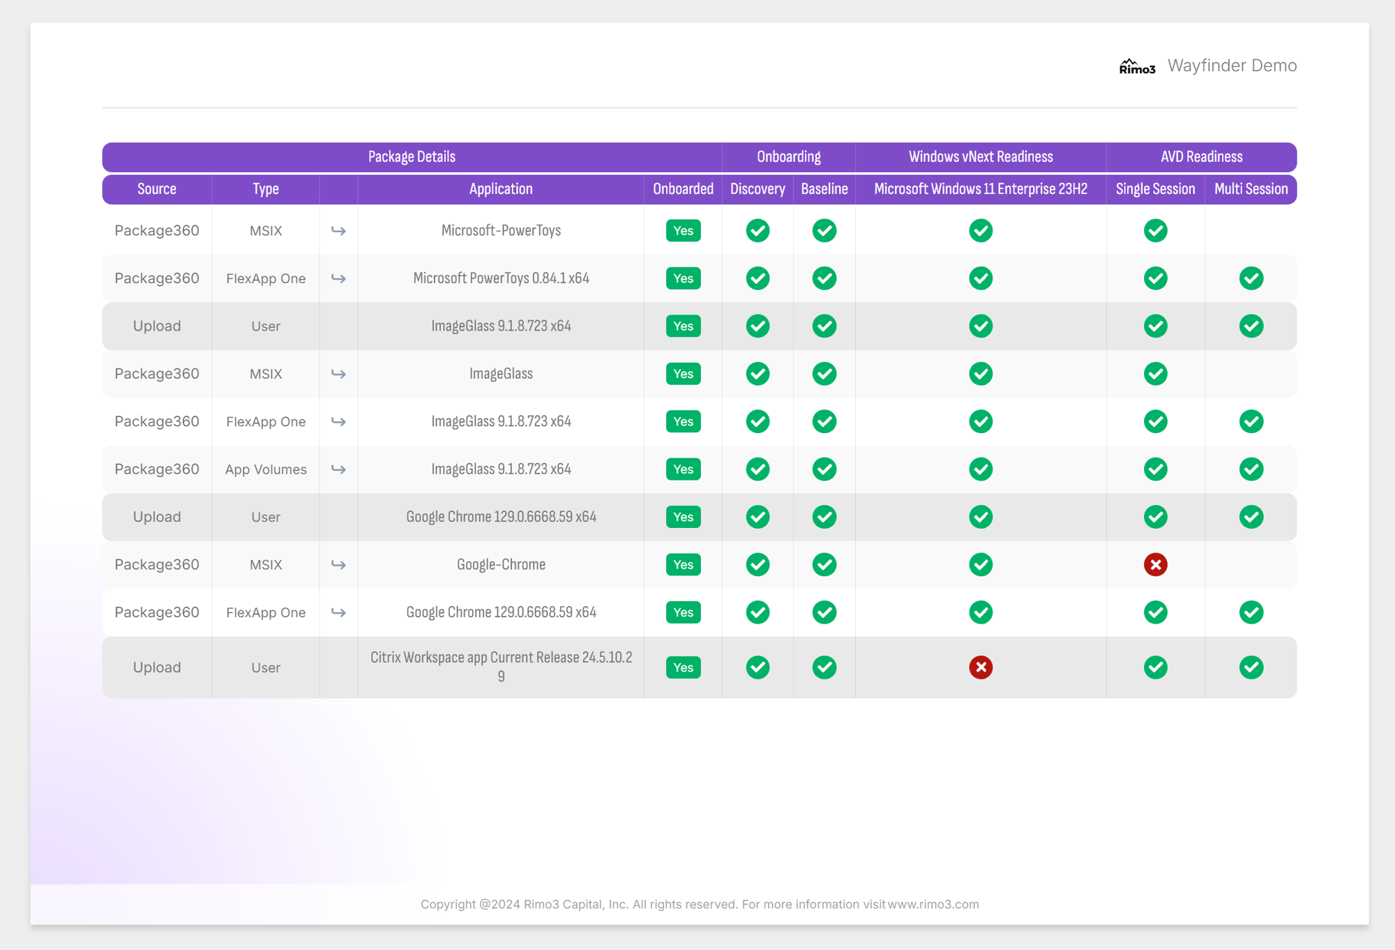The height and width of the screenshot is (950, 1395).
Task: Click the FlexApp One type cell in PowerToys row
Action: 266,278
